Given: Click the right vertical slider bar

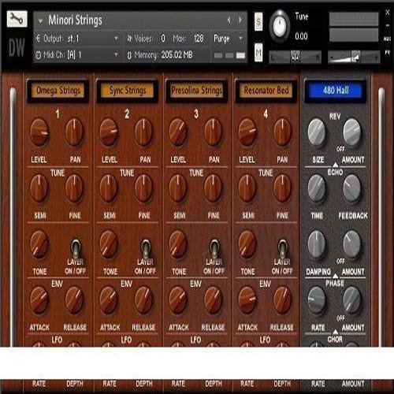Looking at the screenshot, I should pyautogui.click(x=381, y=217).
